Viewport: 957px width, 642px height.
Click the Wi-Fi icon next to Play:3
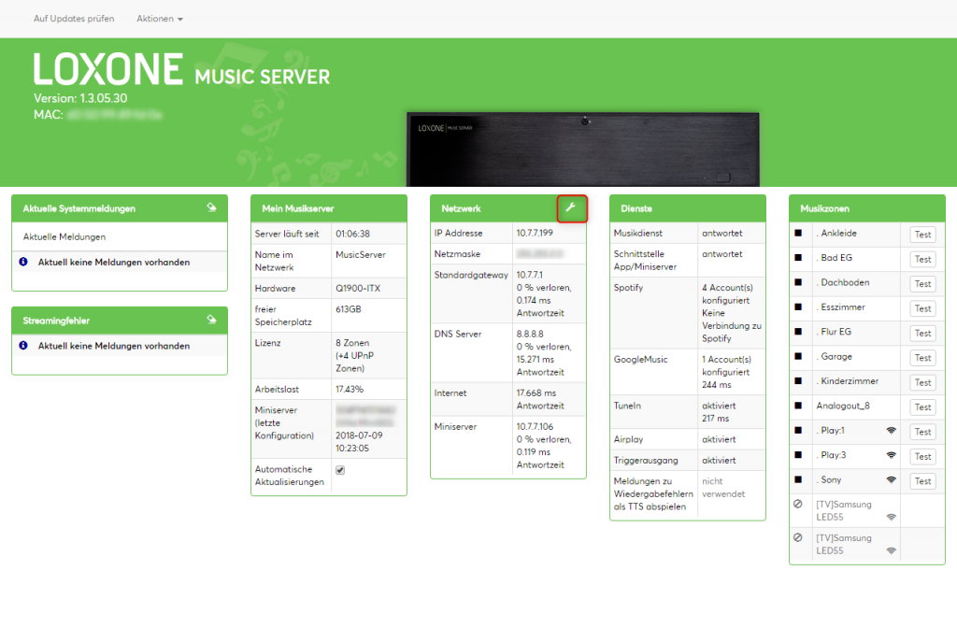coord(891,456)
